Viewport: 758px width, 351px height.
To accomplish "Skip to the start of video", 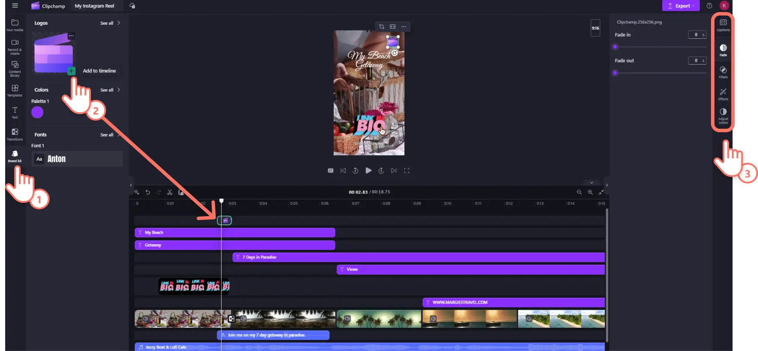I will pos(343,171).
